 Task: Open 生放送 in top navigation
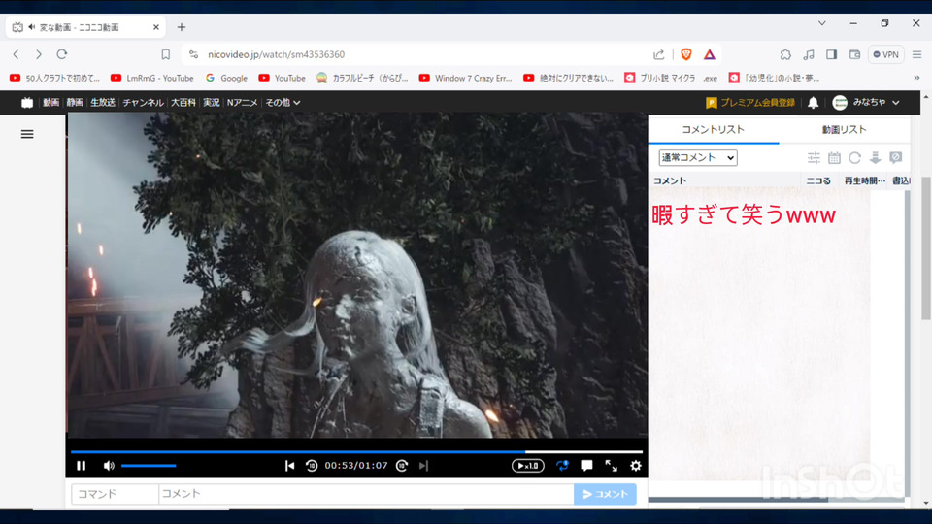pos(103,102)
